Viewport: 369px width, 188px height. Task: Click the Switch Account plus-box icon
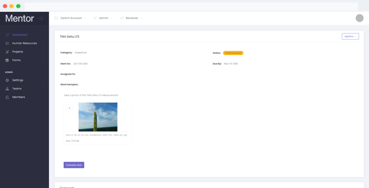57,18
